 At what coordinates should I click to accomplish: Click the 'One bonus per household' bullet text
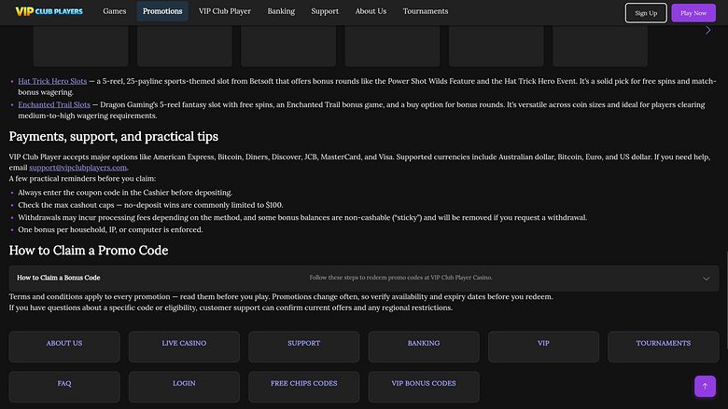tap(110, 230)
